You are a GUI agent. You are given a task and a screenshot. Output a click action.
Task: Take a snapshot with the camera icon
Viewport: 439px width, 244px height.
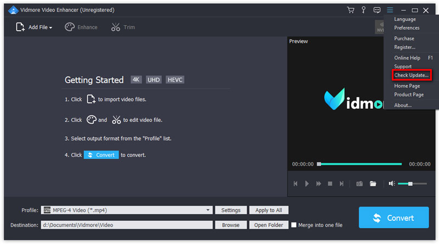tap(359, 184)
